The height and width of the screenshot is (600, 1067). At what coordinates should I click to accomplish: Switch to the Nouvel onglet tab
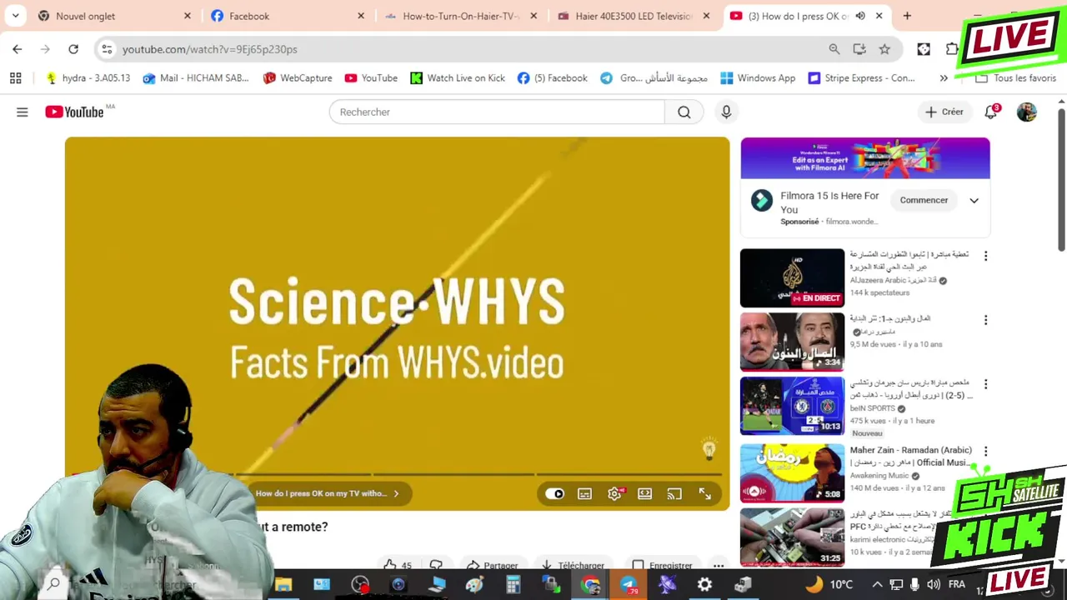click(114, 16)
